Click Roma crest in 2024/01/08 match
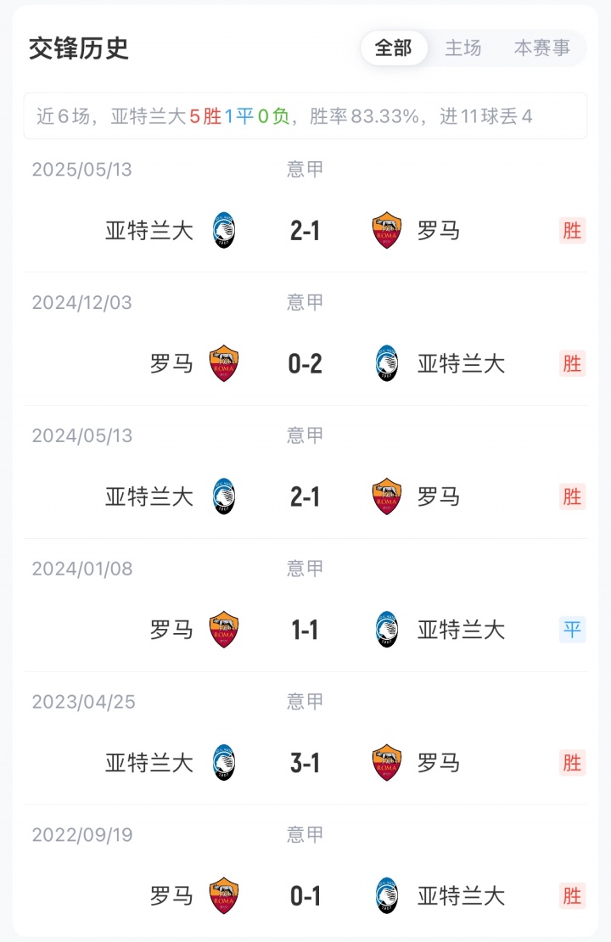This screenshot has height=942, width=611. coord(224,630)
